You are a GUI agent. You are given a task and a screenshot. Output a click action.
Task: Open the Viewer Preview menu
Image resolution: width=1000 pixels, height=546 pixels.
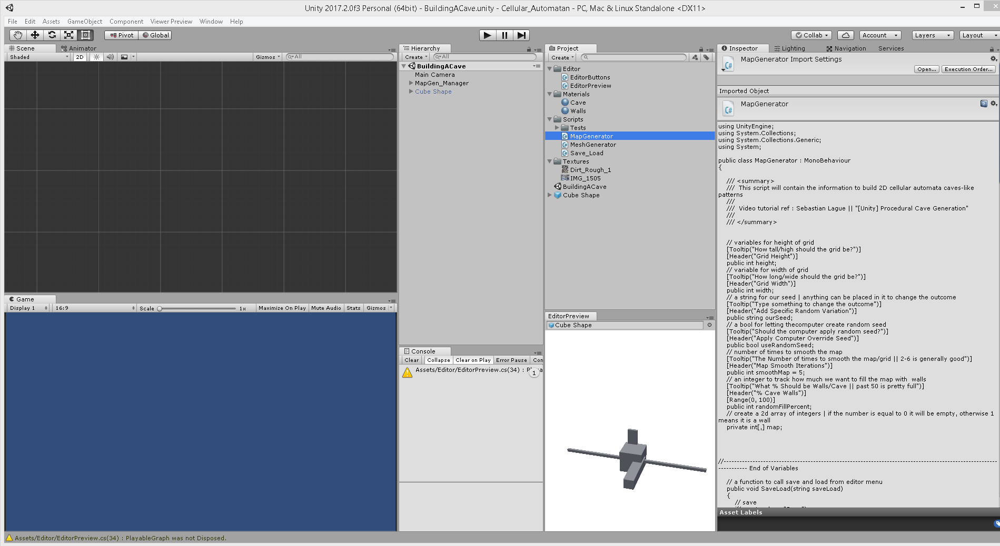click(x=171, y=22)
